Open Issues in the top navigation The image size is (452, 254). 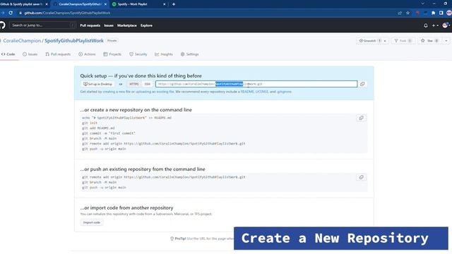(109, 25)
